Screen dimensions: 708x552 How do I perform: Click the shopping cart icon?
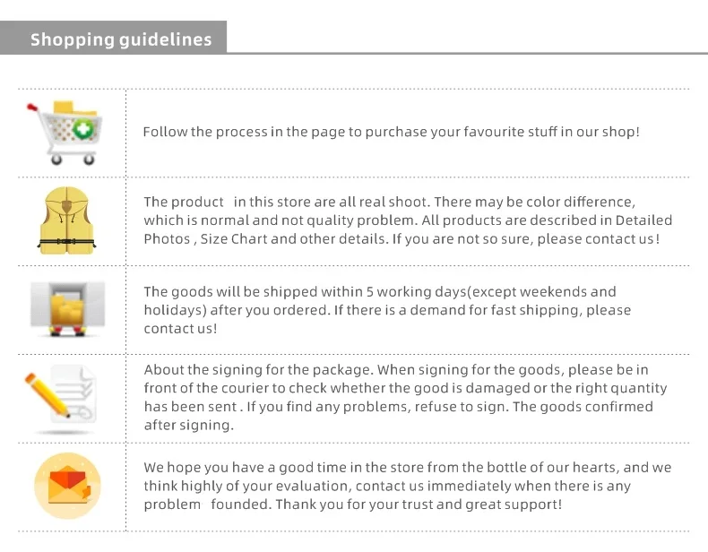(x=65, y=133)
